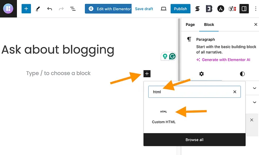The image size is (259, 155).
Task: Select the Tools pencil icon
Action: (38, 9)
